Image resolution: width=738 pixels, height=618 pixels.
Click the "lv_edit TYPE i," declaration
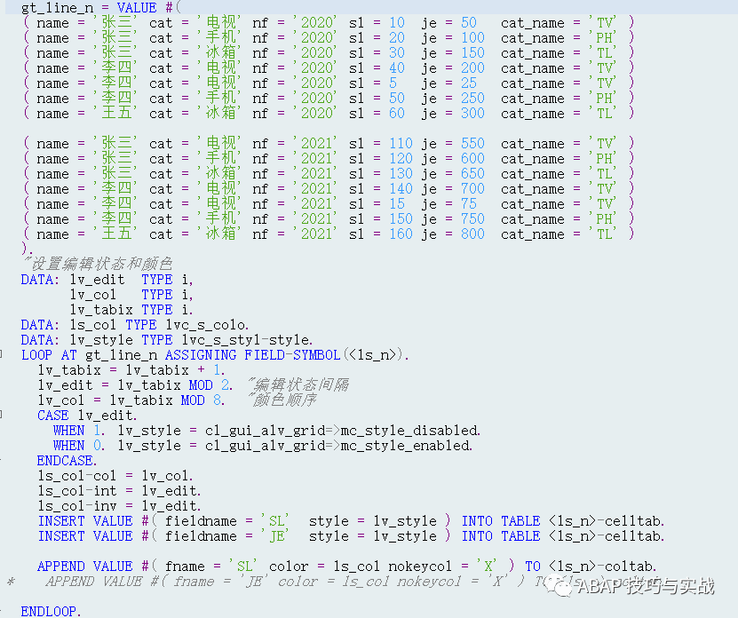pyautogui.click(x=131, y=280)
